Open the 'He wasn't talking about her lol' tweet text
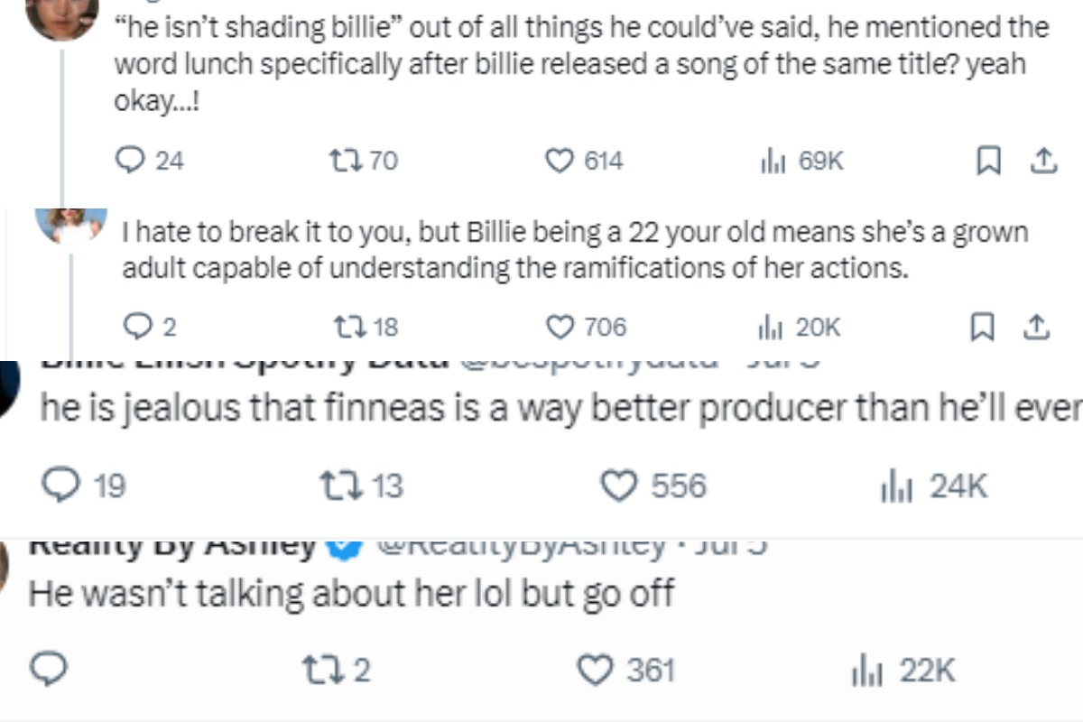 coord(352,594)
